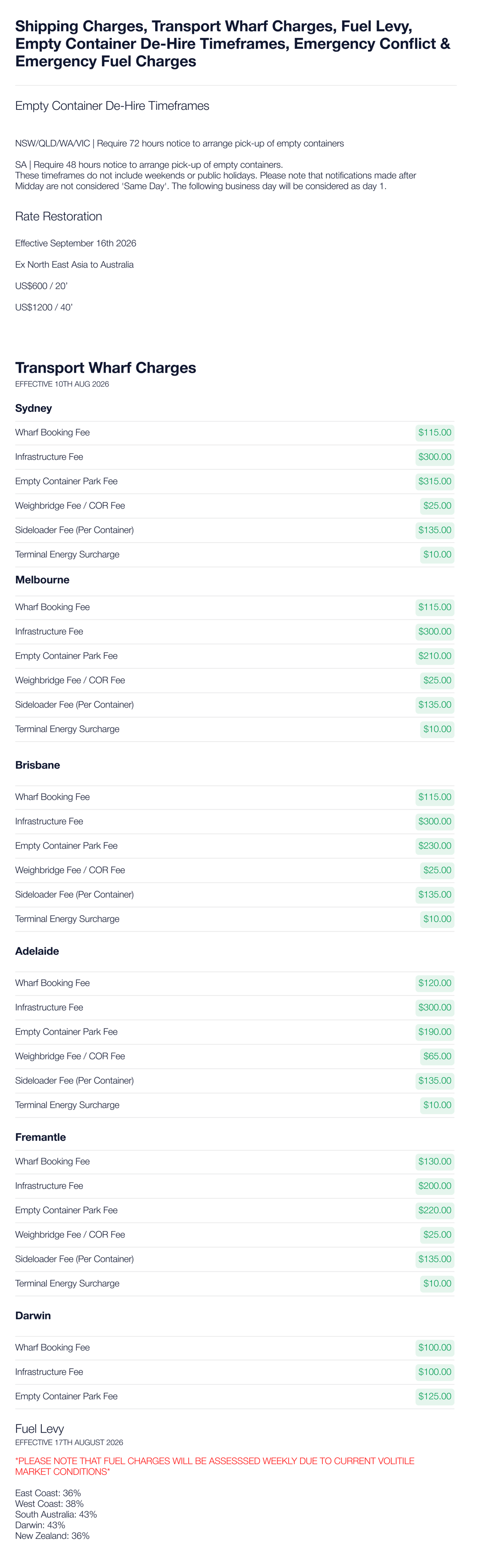Click the Brisbane Empty Container Park Fee $230.00 badge
This screenshot has height=1564, width=488.
(434, 846)
